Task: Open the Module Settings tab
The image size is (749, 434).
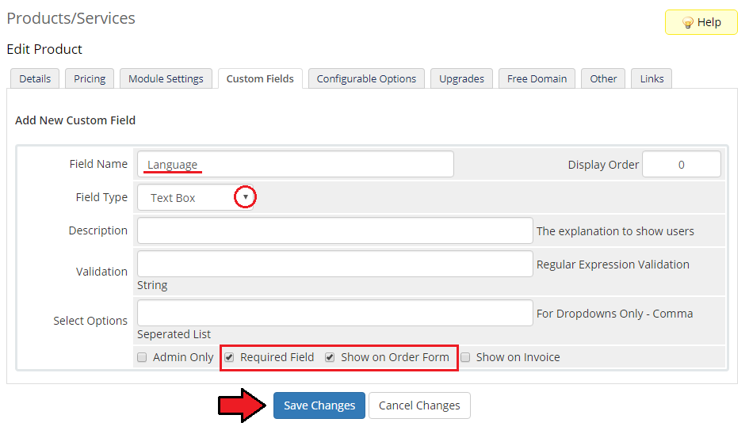Action: pyautogui.click(x=166, y=78)
